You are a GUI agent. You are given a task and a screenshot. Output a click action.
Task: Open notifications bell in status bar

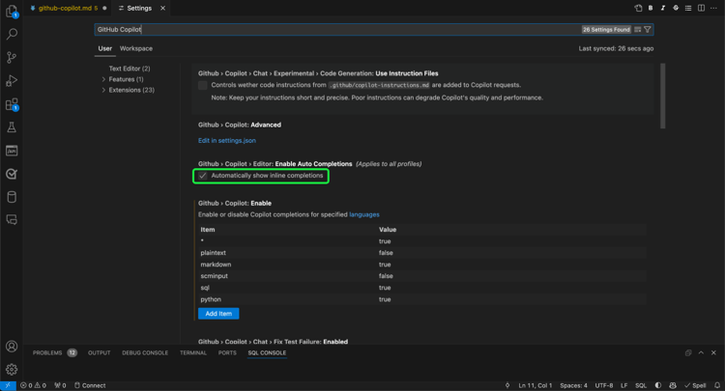pyautogui.click(x=717, y=385)
